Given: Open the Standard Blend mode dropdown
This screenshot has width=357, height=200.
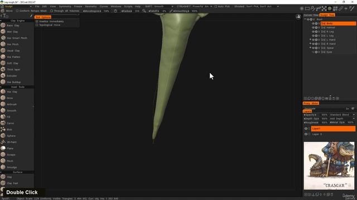Looking at the screenshot, I should pos(342,115).
